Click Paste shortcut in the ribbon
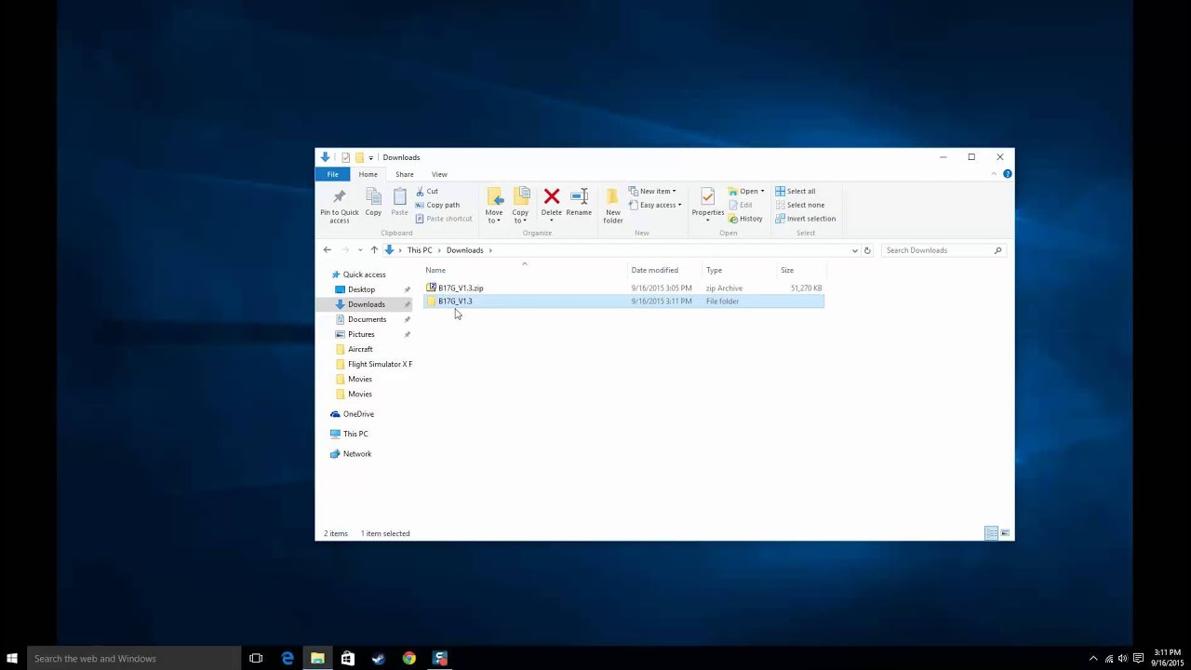 [444, 219]
